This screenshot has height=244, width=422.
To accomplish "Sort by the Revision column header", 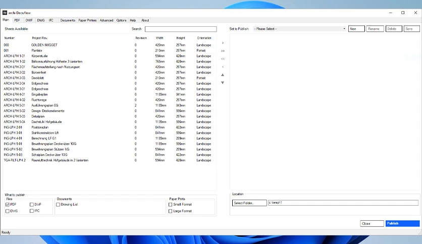I will tap(141, 38).
